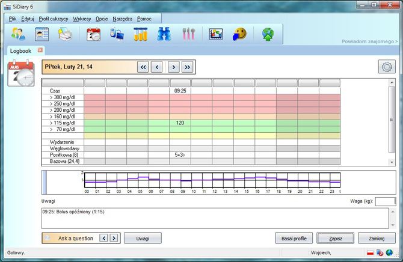Open the fork and knife food icon
This screenshot has width=403, height=262.
point(189,34)
